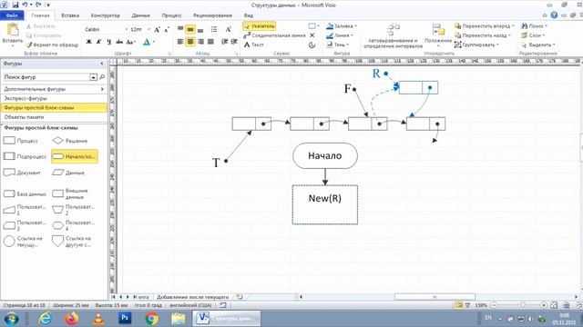Toggle align text to top
Screen dimensions: 583x327
pos(180,29)
